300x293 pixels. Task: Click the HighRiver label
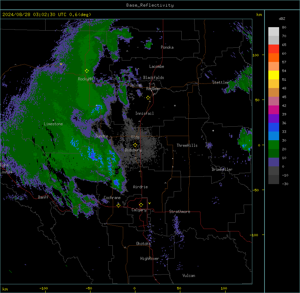click(150, 259)
